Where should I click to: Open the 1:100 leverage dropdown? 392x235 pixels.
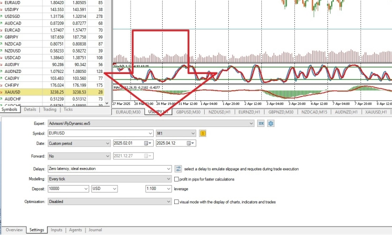point(168,189)
